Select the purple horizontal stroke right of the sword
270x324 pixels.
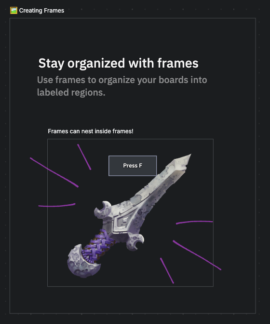194,222
